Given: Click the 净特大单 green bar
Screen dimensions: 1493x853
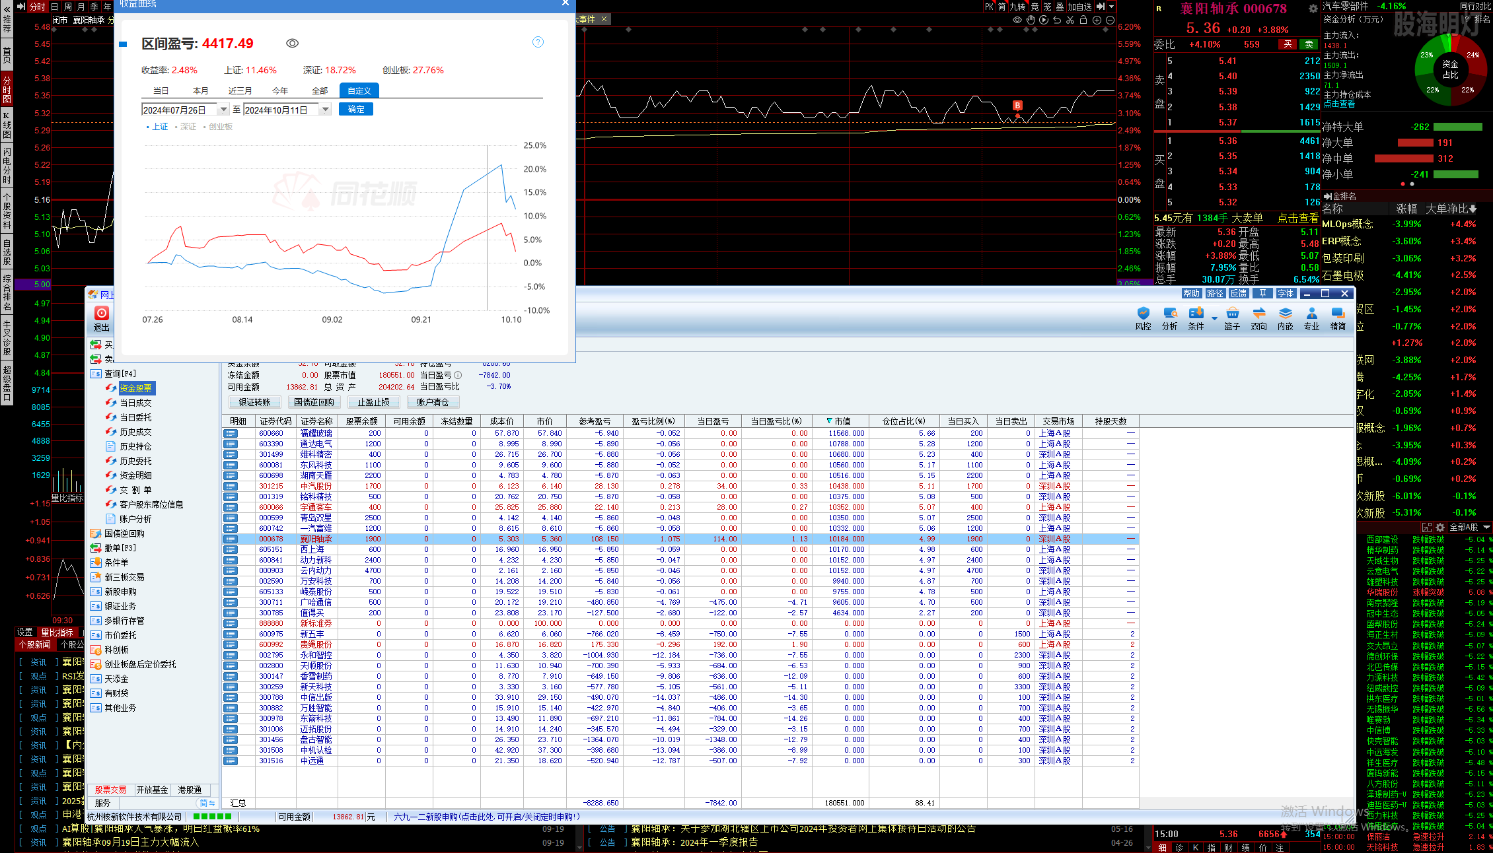Looking at the screenshot, I should pos(1457,127).
